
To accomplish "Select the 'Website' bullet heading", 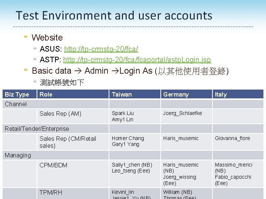I will click(x=47, y=37).
